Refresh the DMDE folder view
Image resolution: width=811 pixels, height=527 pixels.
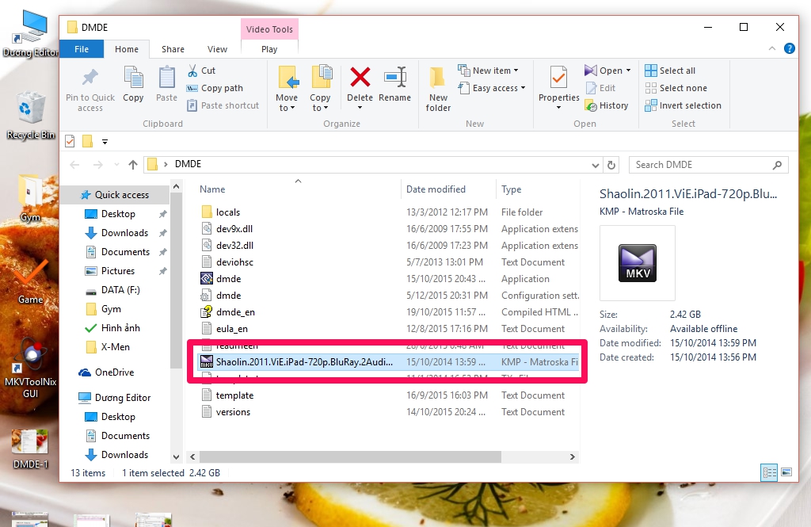[x=611, y=165]
